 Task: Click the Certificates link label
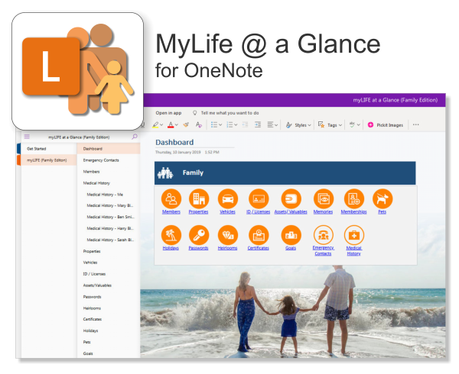(259, 248)
